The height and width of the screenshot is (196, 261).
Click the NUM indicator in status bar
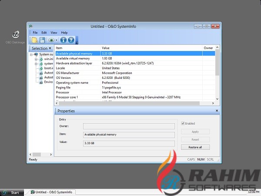pyautogui.click(x=201, y=159)
